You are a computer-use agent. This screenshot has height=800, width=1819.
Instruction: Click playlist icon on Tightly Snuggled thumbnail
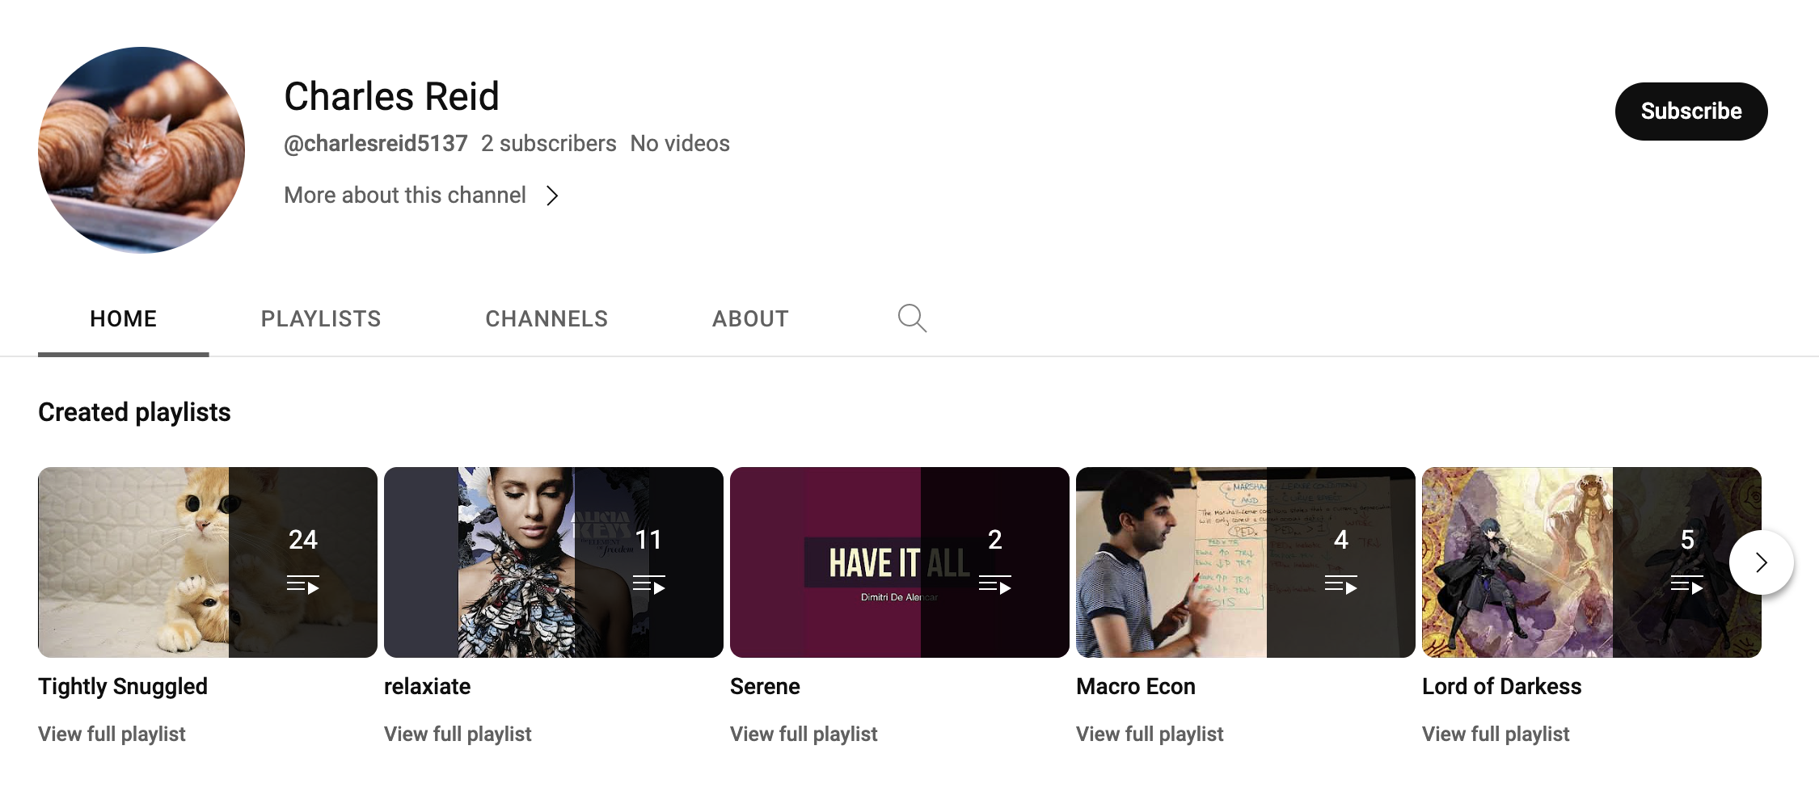click(x=303, y=584)
